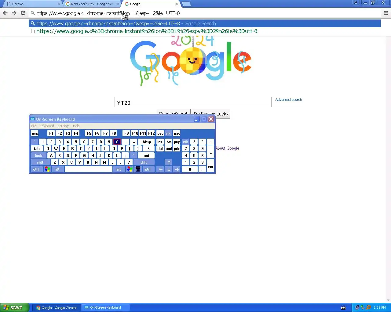The image size is (391, 312).
Task: Click the scrollbar down arrow of the page
Action: (x=389, y=300)
